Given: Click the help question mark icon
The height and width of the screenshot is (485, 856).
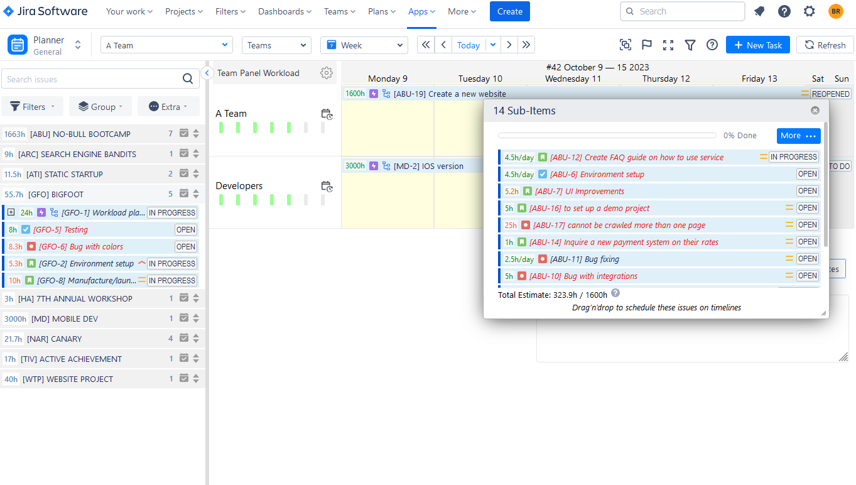Looking at the screenshot, I should (712, 45).
